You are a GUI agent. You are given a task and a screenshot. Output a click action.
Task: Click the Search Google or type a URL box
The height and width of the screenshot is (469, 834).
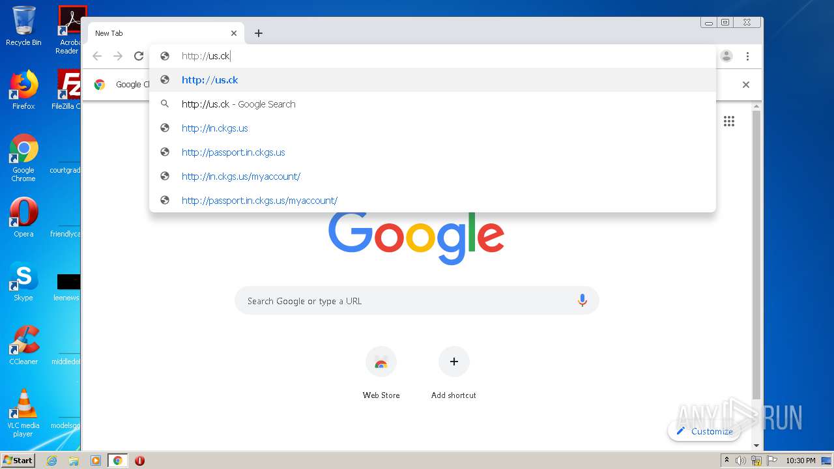tap(417, 301)
